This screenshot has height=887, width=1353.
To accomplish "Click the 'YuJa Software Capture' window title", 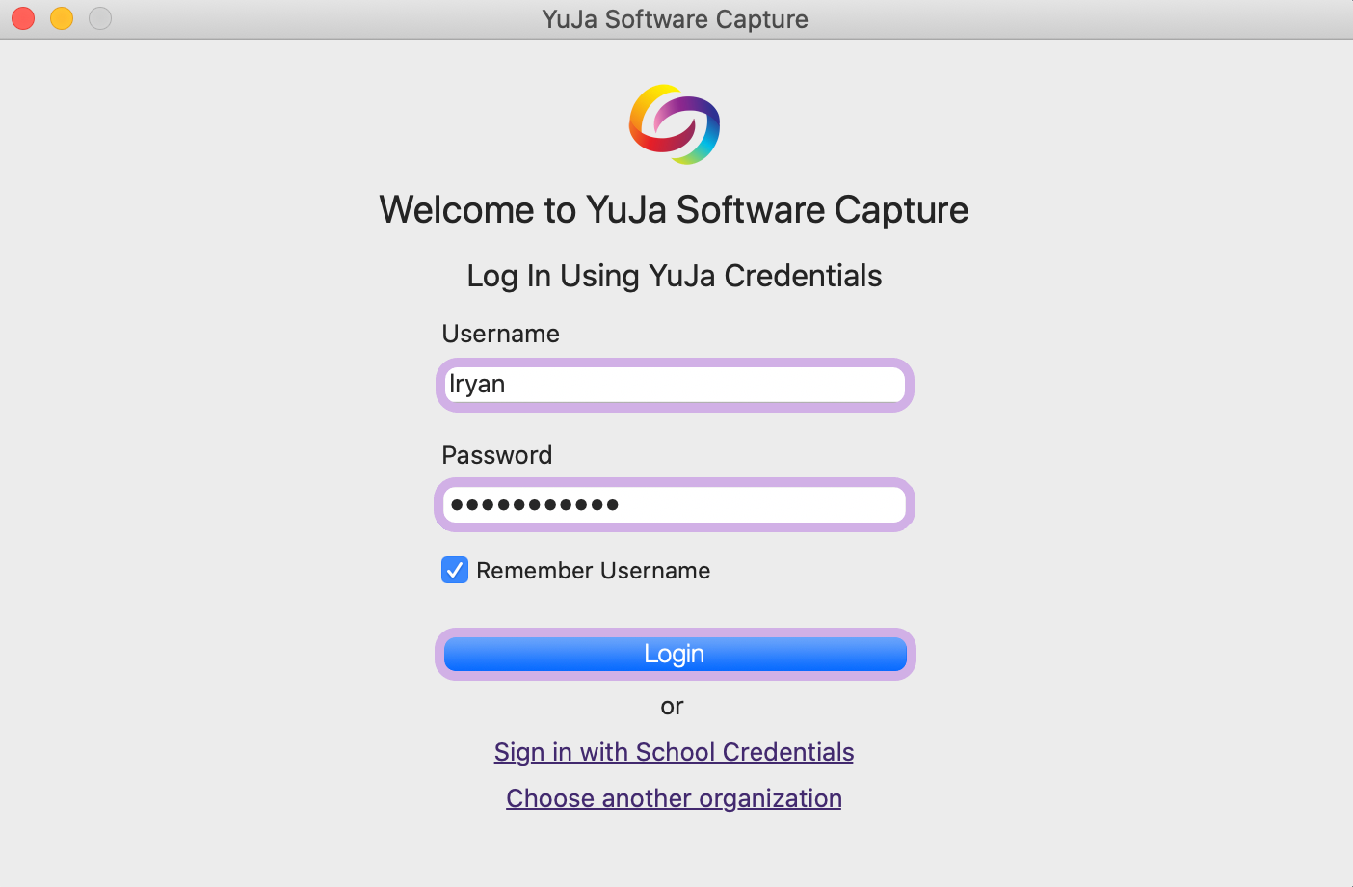I will click(x=675, y=19).
